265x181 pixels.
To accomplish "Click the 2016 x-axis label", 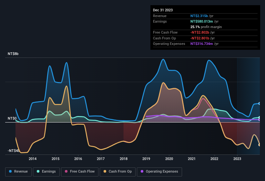I will (x=78, y=159).
